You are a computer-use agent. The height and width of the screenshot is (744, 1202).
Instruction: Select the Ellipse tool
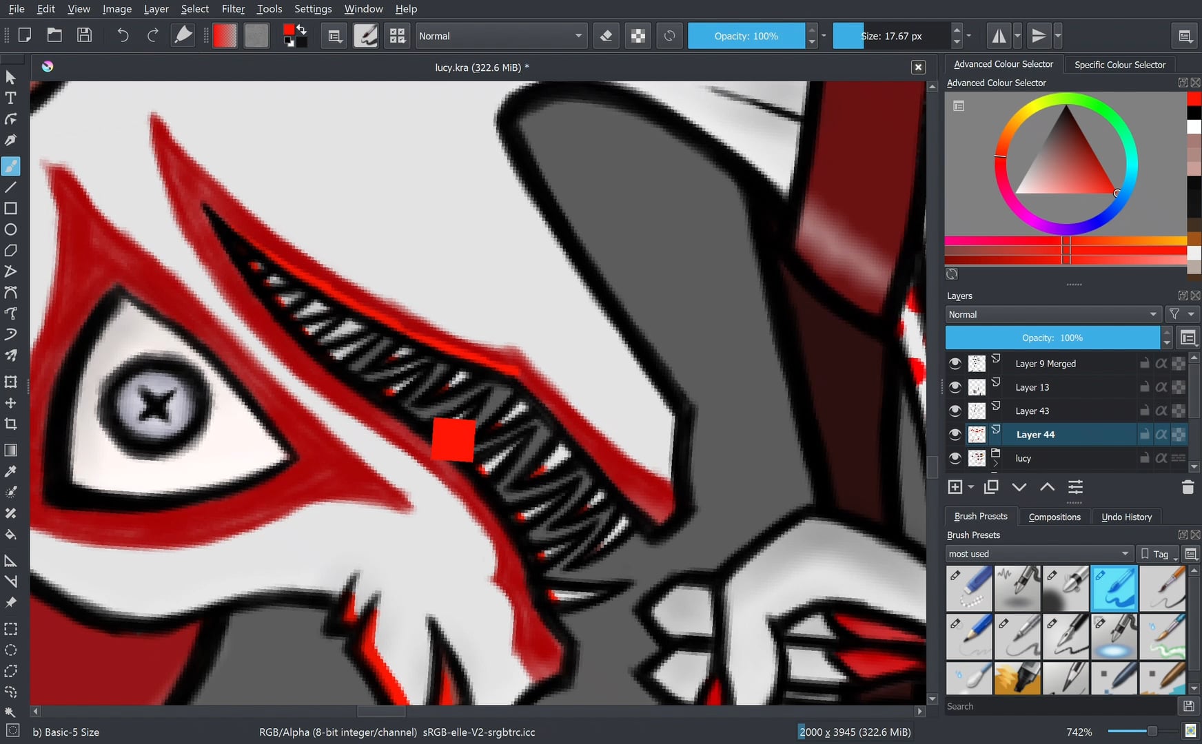point(11,229)
